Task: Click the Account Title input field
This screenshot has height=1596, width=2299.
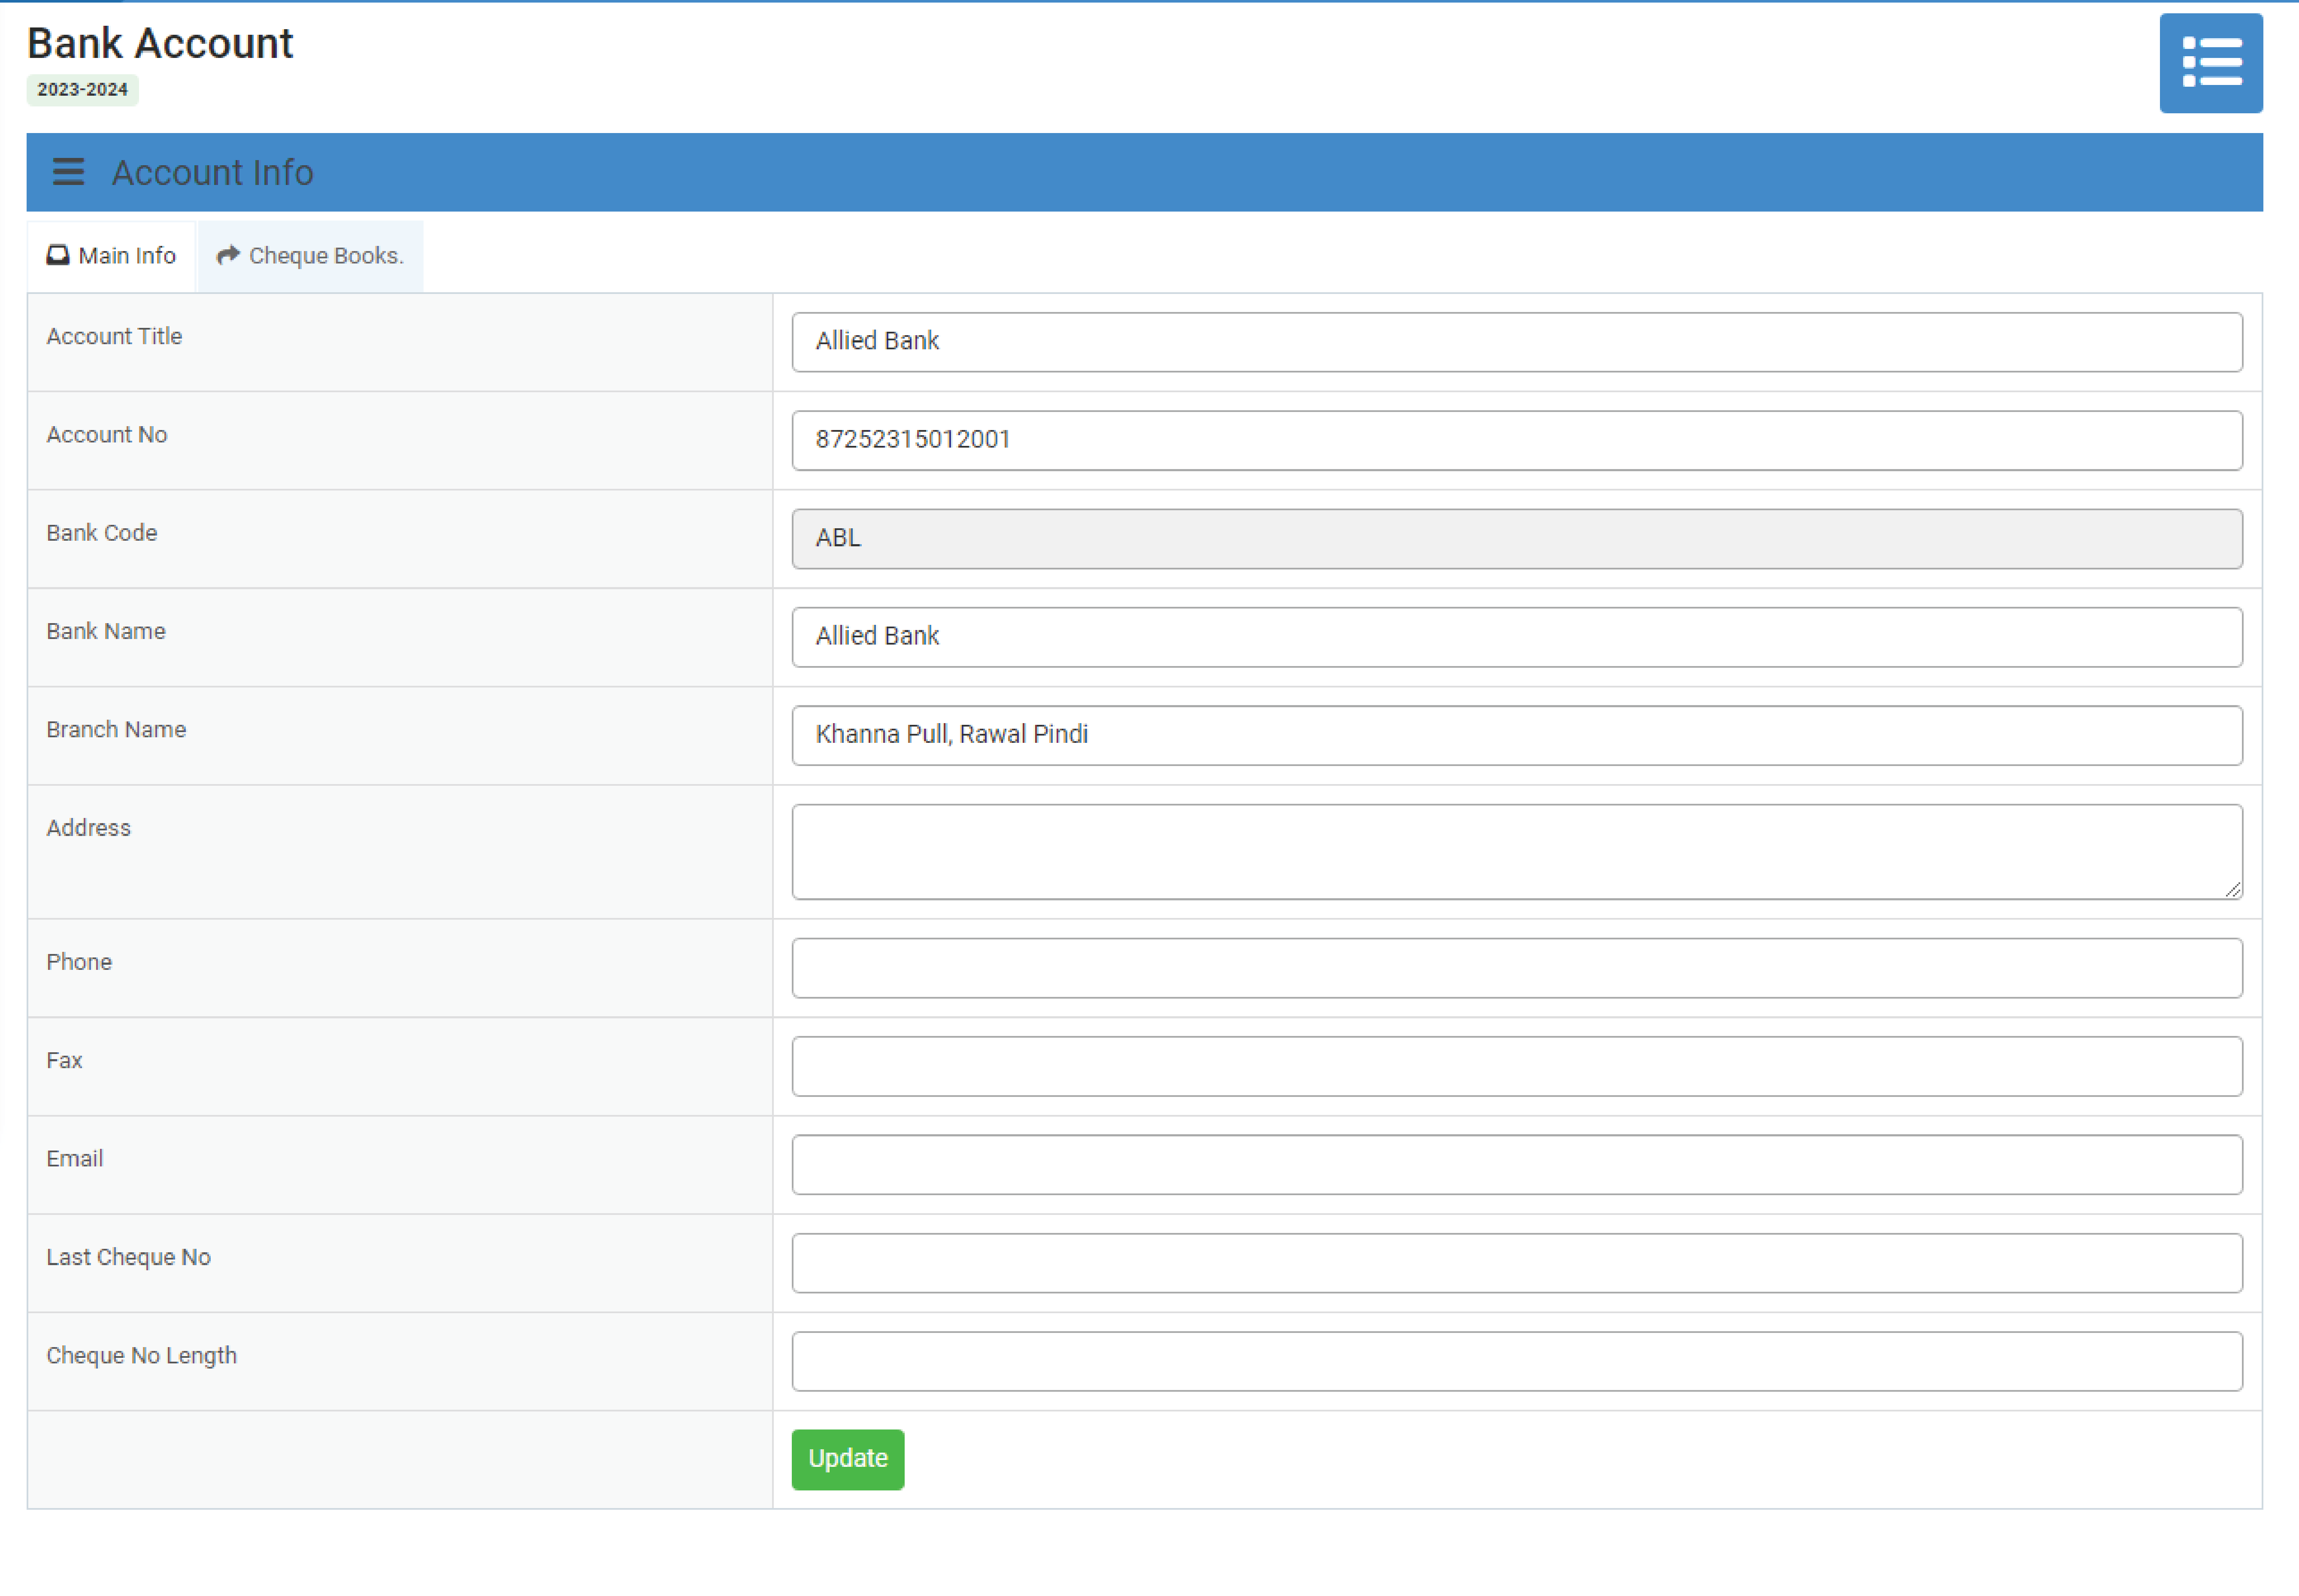Action: pos(1516,342)
